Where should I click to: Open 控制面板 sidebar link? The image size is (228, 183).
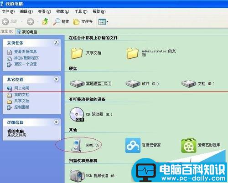(22, 107)
